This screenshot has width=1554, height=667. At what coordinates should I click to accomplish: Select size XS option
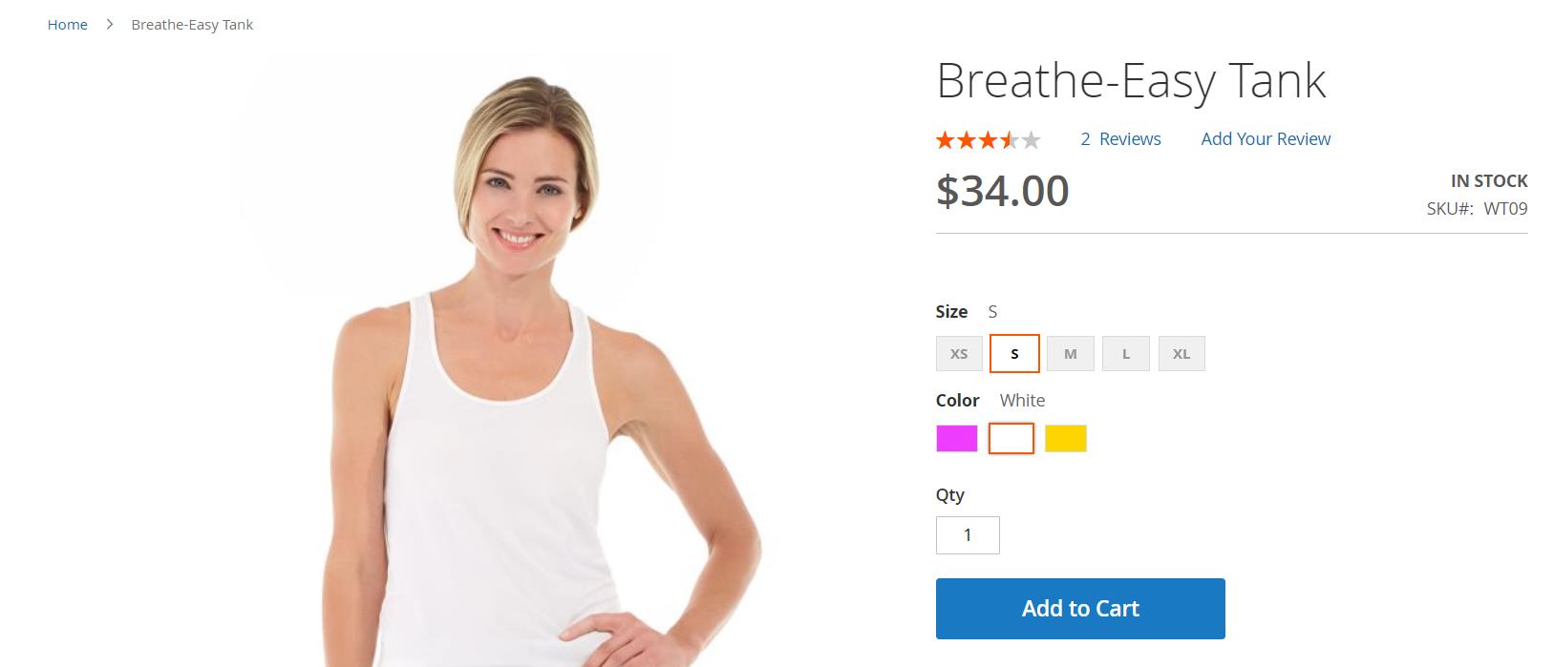959,354
